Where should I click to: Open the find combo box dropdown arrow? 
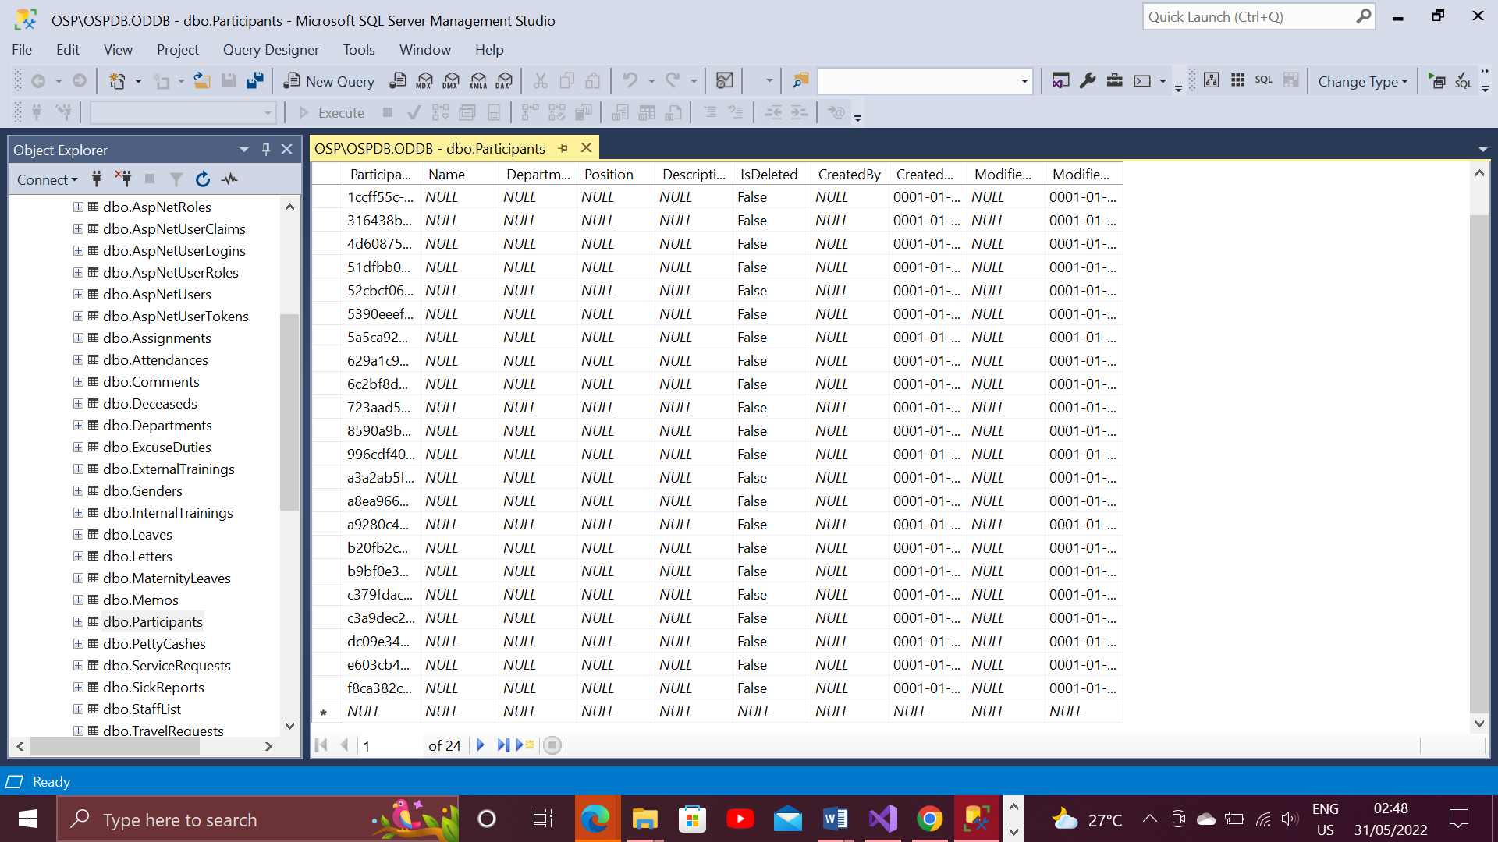[1024, 81]
